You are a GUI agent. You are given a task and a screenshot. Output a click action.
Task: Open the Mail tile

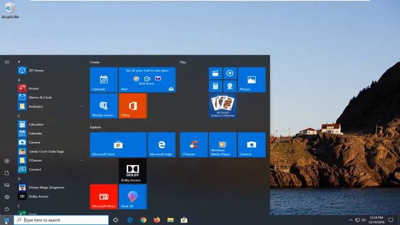pos(147,79)
